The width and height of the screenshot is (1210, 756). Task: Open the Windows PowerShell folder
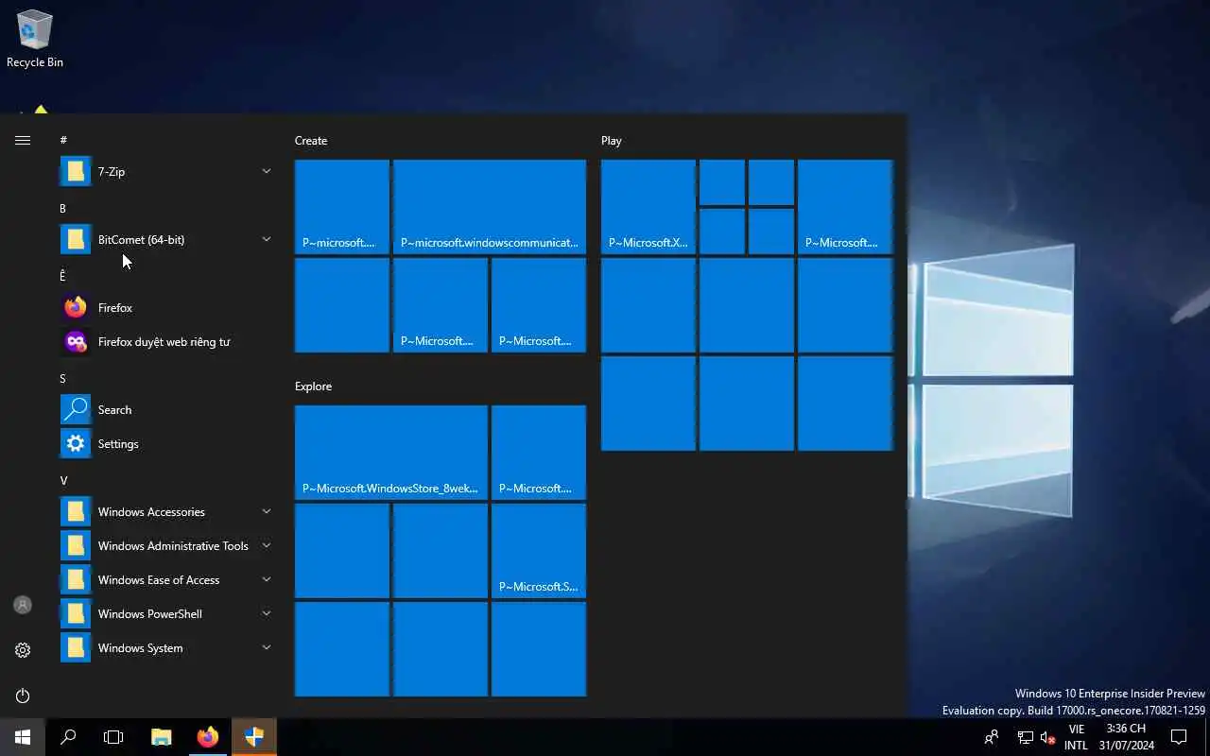coord(166,614)
